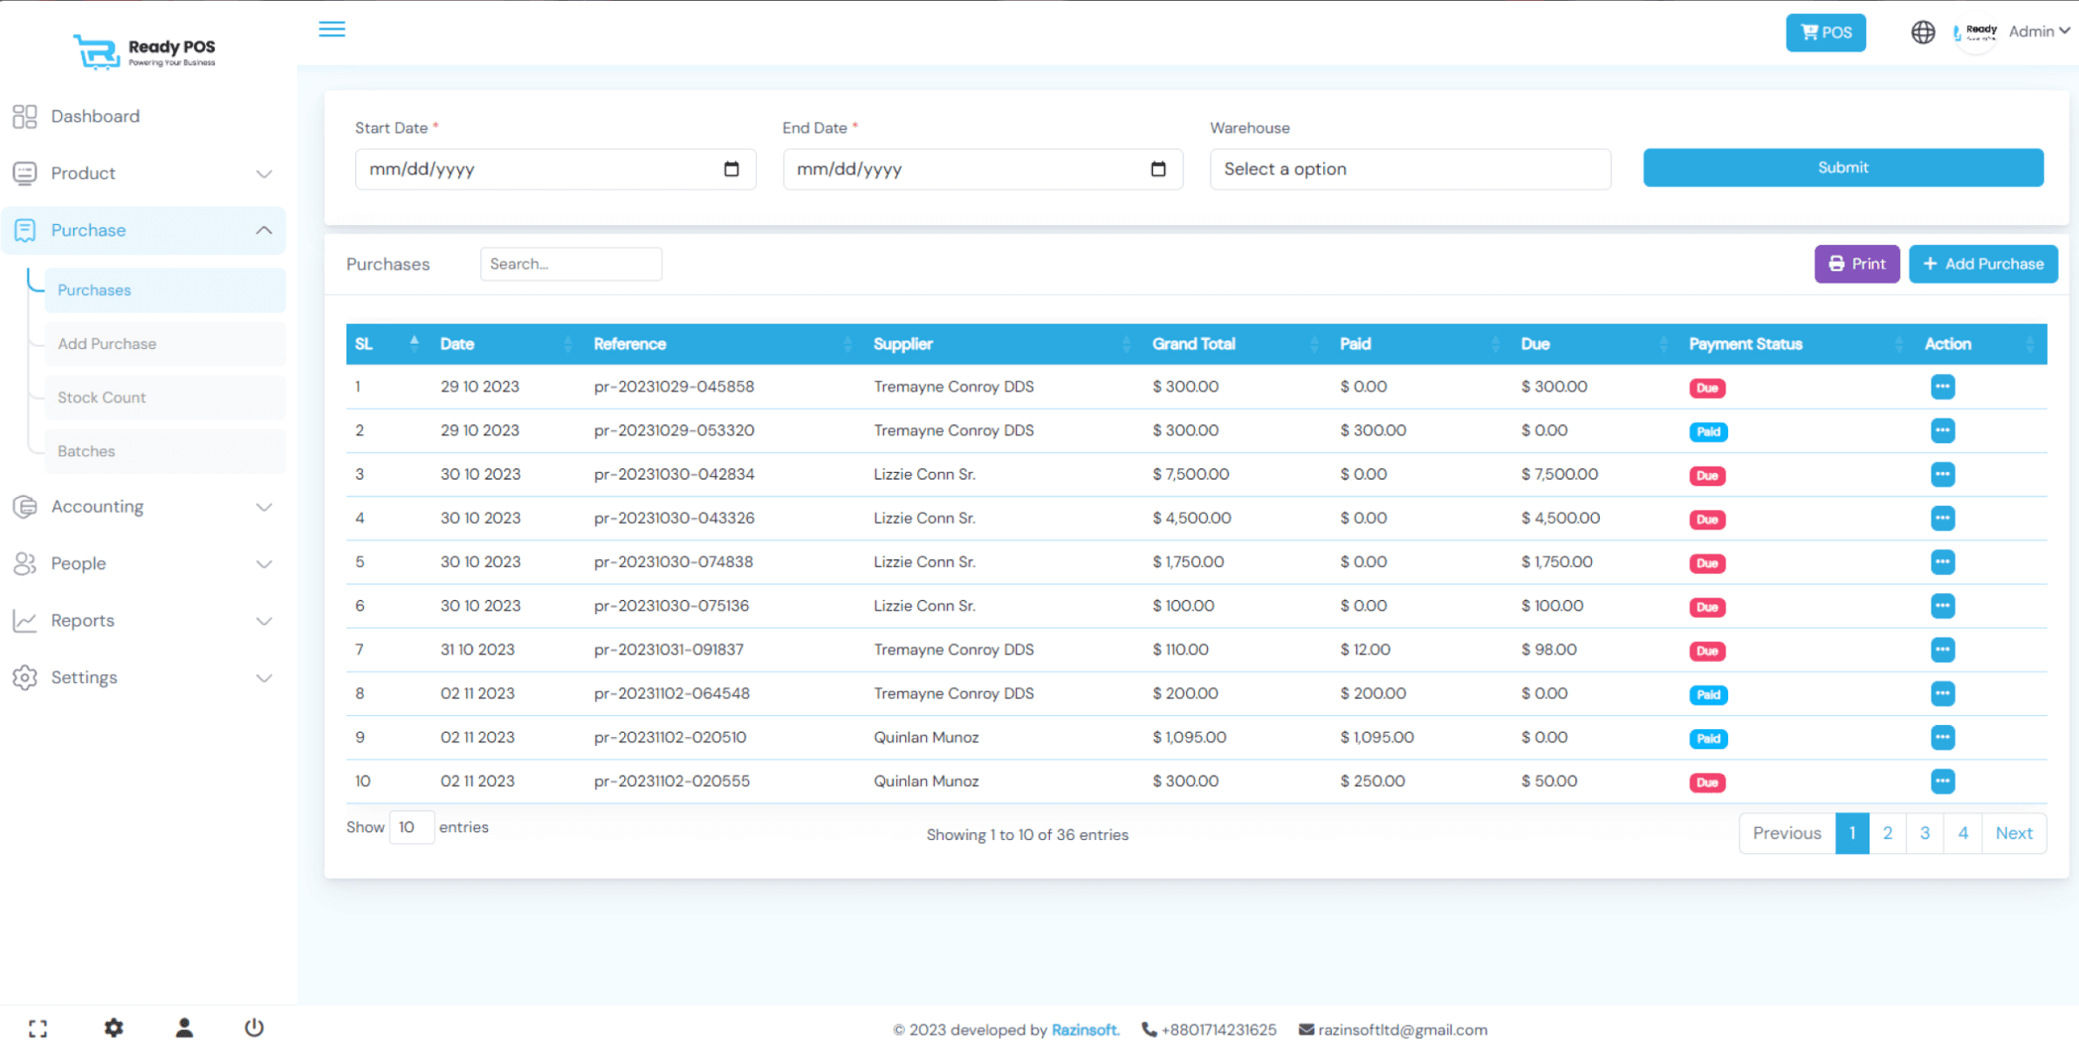The width and height of the screenshot is (2079, 1052).
Task: Open the fullscreen icon in bottom bar
Action: [x=38, y=1028]
